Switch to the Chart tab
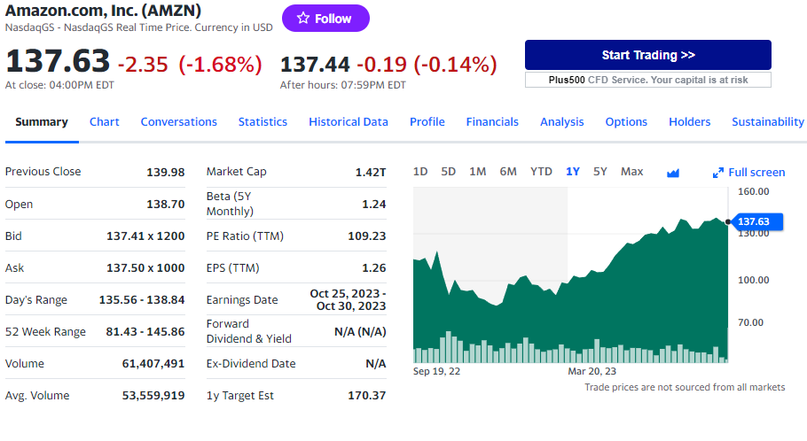 [105, 122]
